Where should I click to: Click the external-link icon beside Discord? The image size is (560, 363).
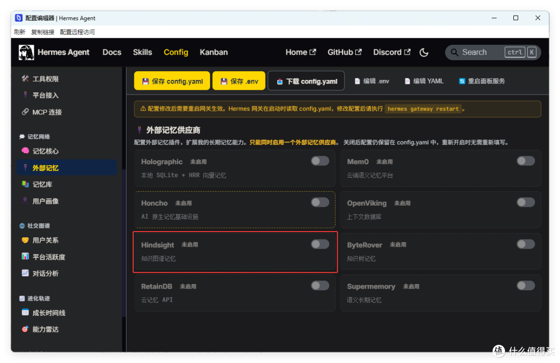pyautogui.click(x=407, y=52)
